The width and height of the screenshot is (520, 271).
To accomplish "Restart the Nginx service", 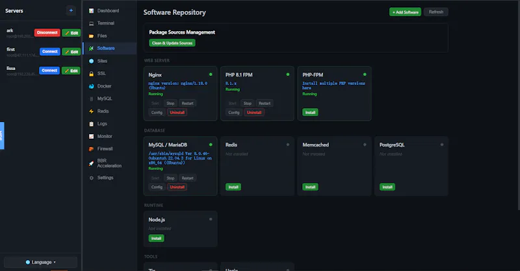I will (187, 103).
